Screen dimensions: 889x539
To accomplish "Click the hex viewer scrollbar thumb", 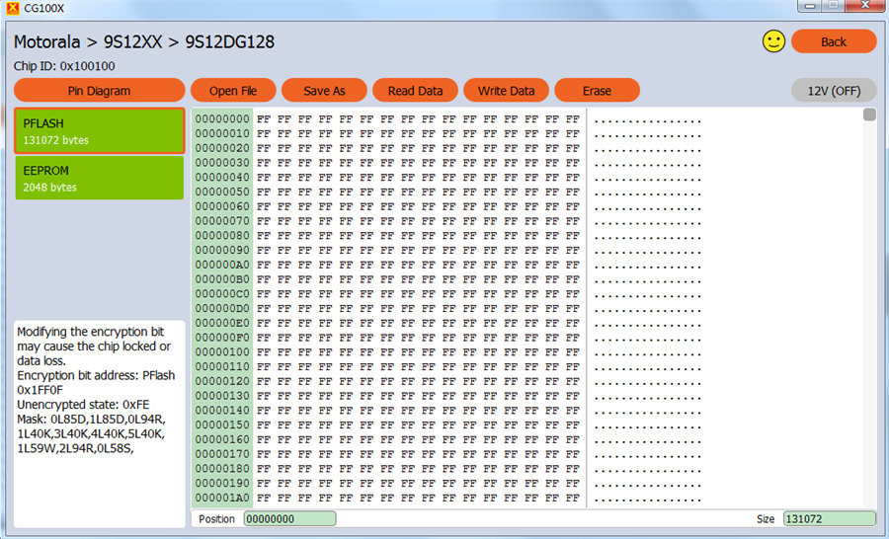I will click(869, 115).
